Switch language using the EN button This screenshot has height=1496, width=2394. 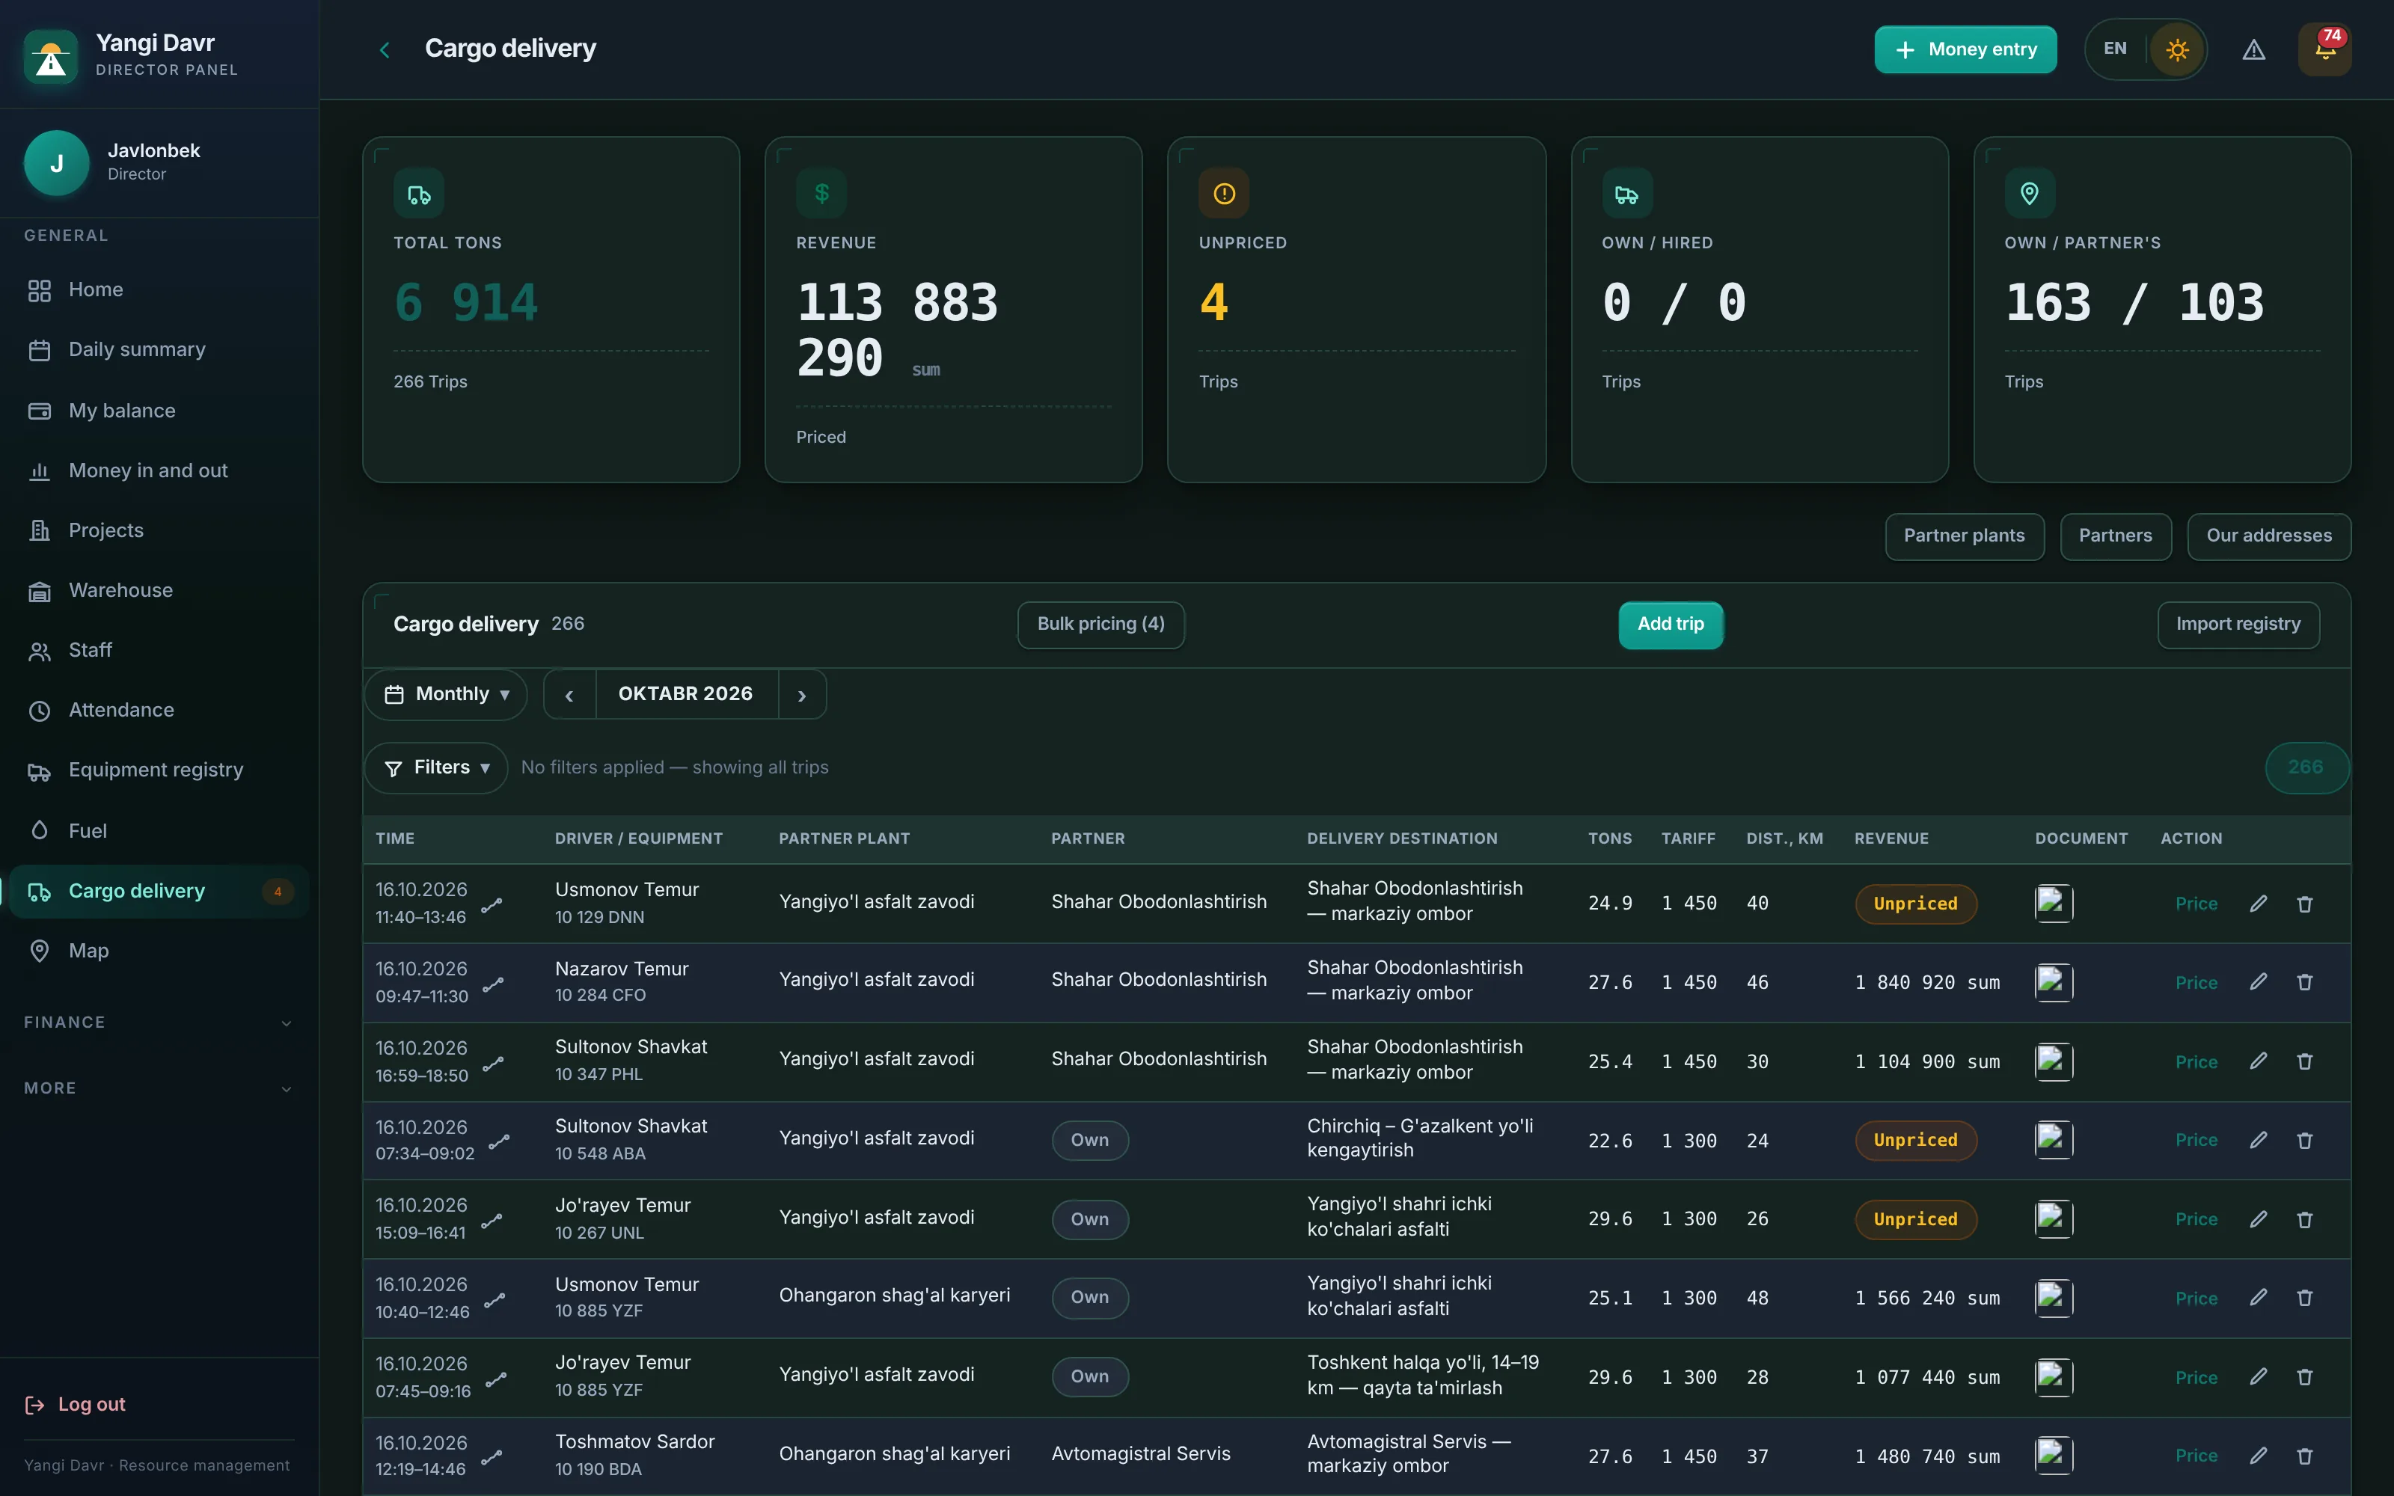2115,49
